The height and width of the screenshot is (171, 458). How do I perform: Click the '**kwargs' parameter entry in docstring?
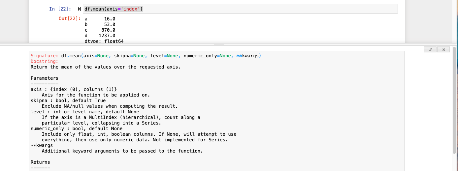pyautogui.click(x=42, y=145)
